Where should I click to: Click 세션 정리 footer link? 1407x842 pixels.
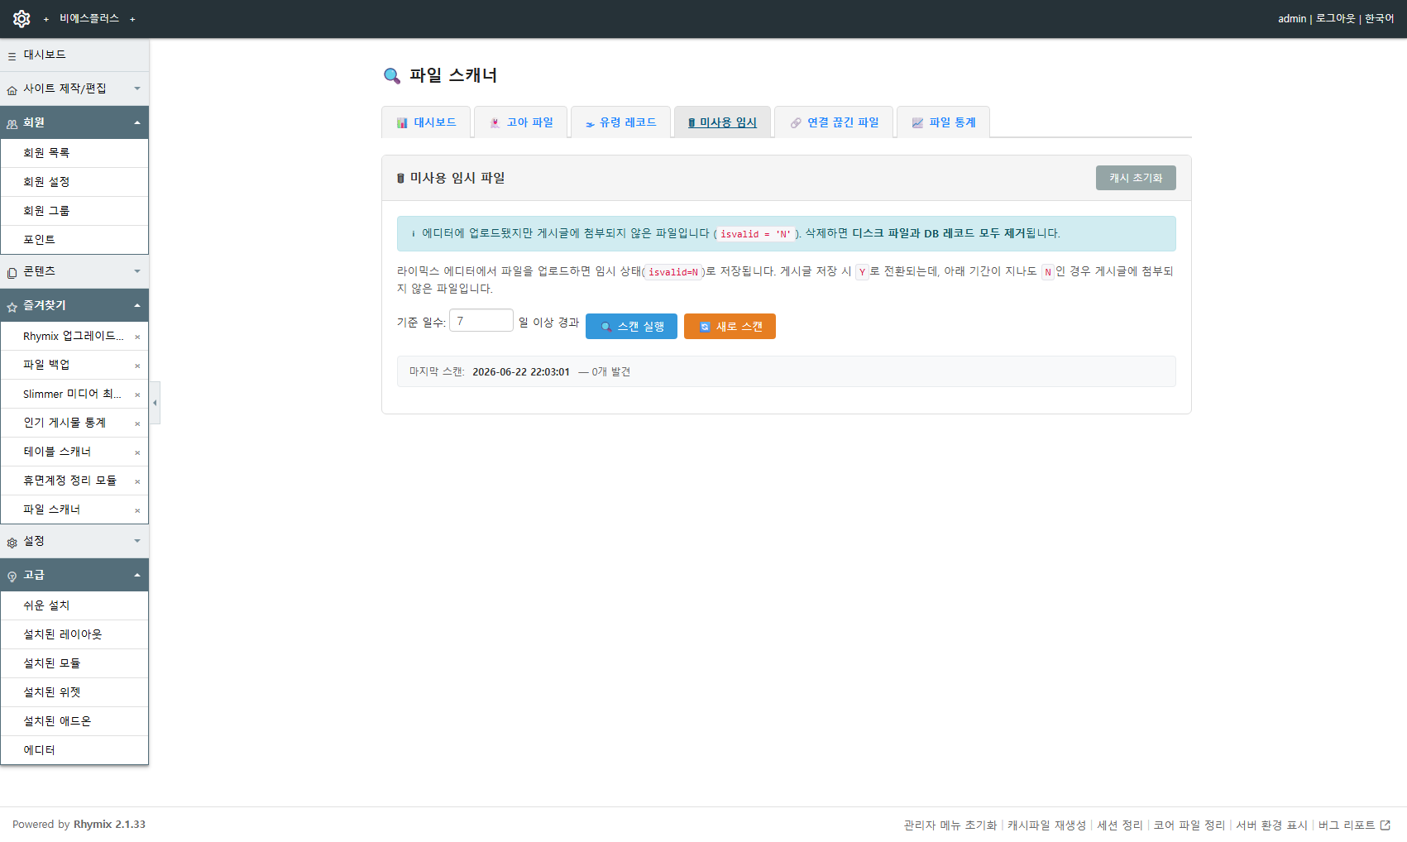pos(1119,825)
